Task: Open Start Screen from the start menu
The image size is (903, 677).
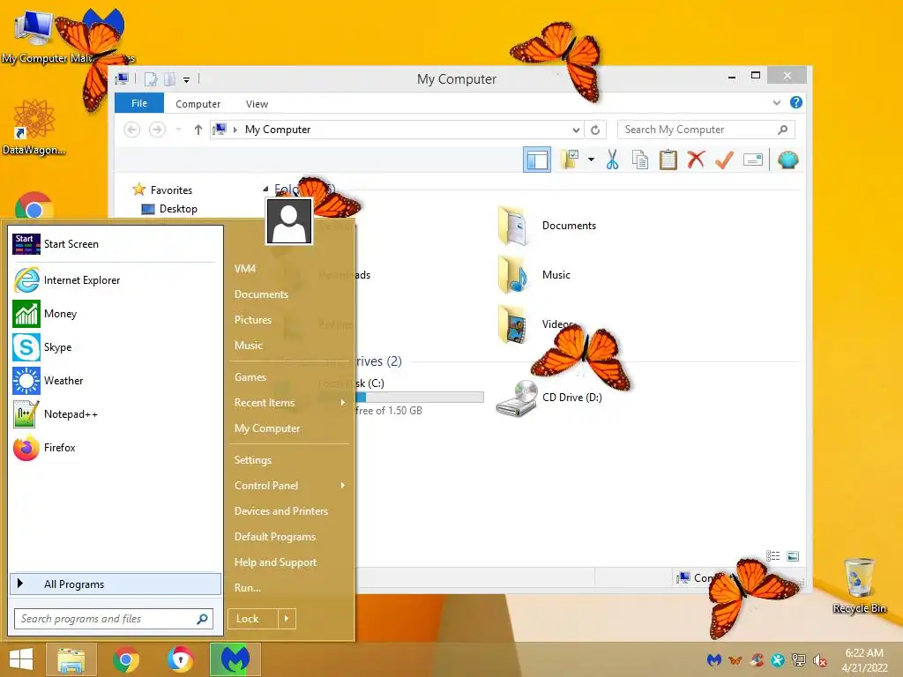Action: 115,244
